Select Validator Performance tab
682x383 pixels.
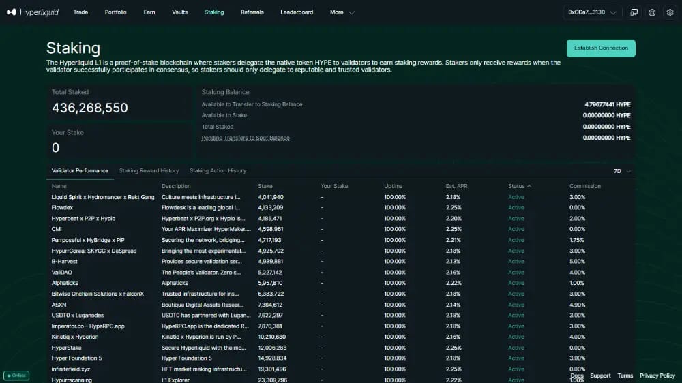click(x=80, y=171)
